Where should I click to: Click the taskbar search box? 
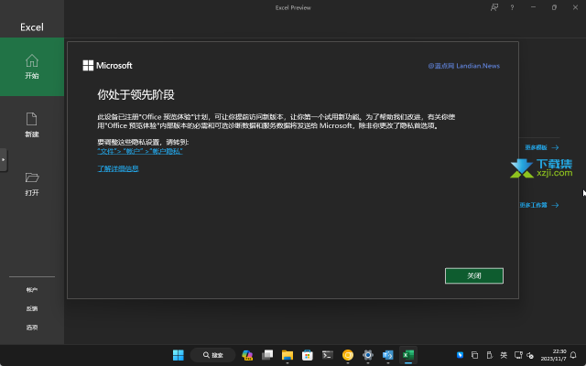pyautogui.click(x=212, y=355)
